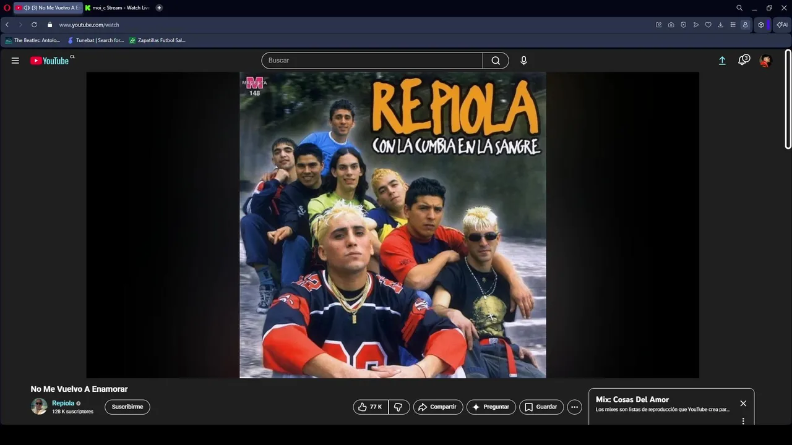Click the 128 K suscriptores text
This screenshot has width=792, height=445.
(x=72, y=412)
